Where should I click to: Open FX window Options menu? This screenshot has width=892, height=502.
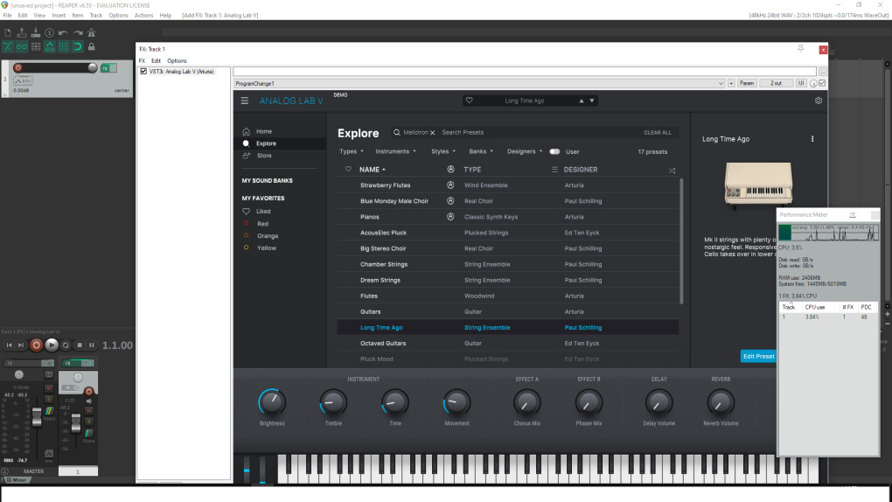point(177,61)
